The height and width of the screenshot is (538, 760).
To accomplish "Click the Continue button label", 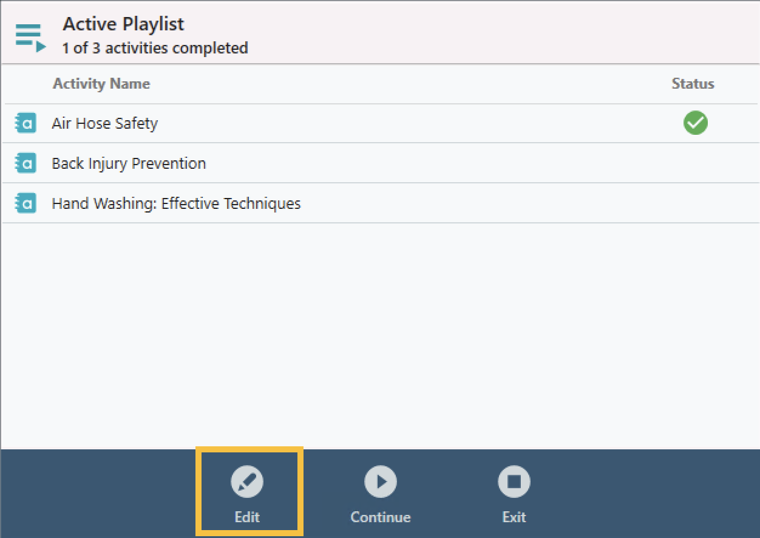I will click(x=380, y=517).
